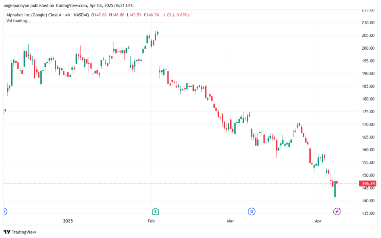Click the Mar label on time axis
Image resolution: width=381 pixels, height=238 pixels.
pyautogui.click(x=230, y=221)
